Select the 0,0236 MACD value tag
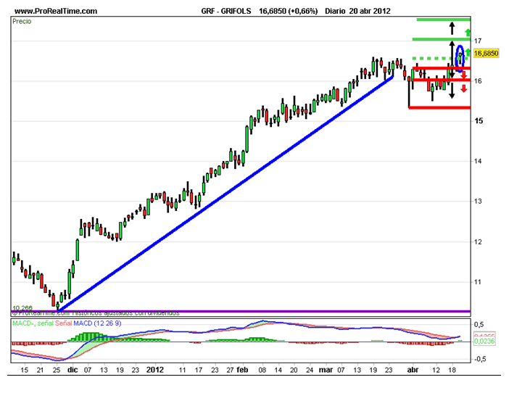Screen dimensions: 509x393 (x=484, y=341)
